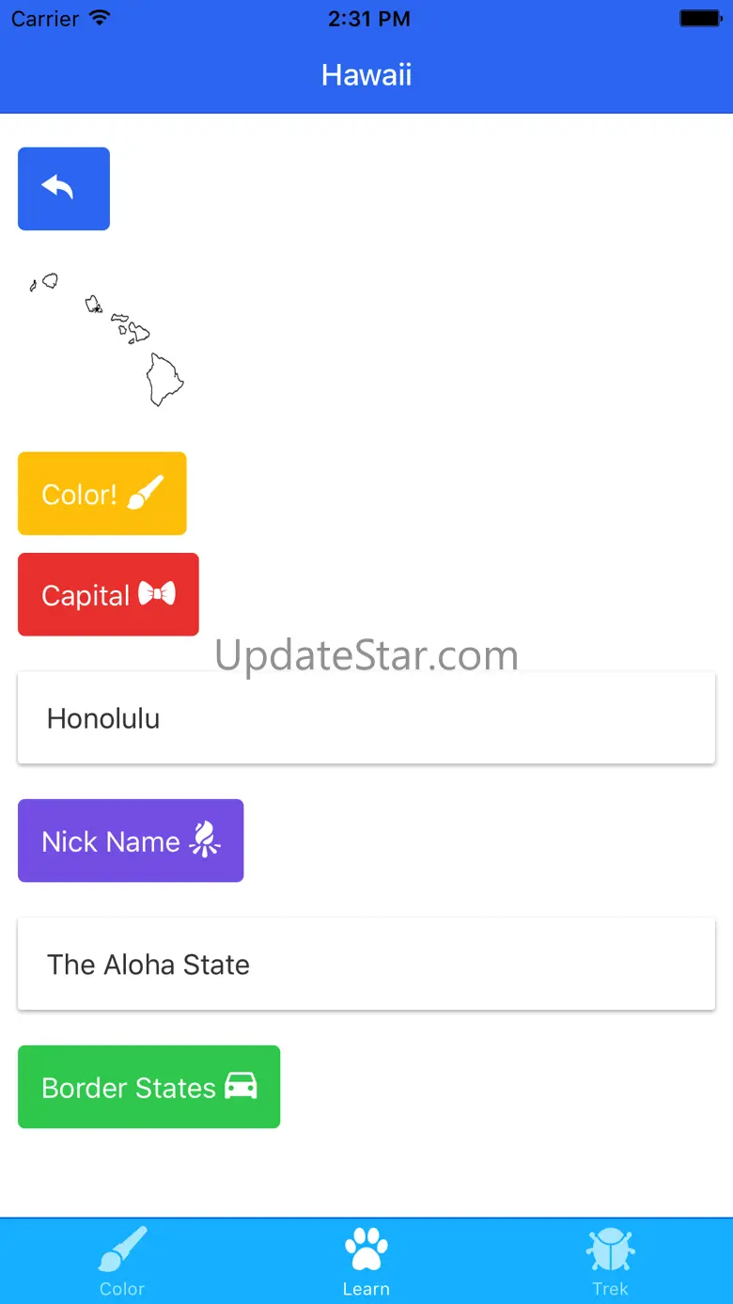Screen dimensions: 733x1304
Task: Tap the campfire icon beside Nick Name
Action: point(205,840)
